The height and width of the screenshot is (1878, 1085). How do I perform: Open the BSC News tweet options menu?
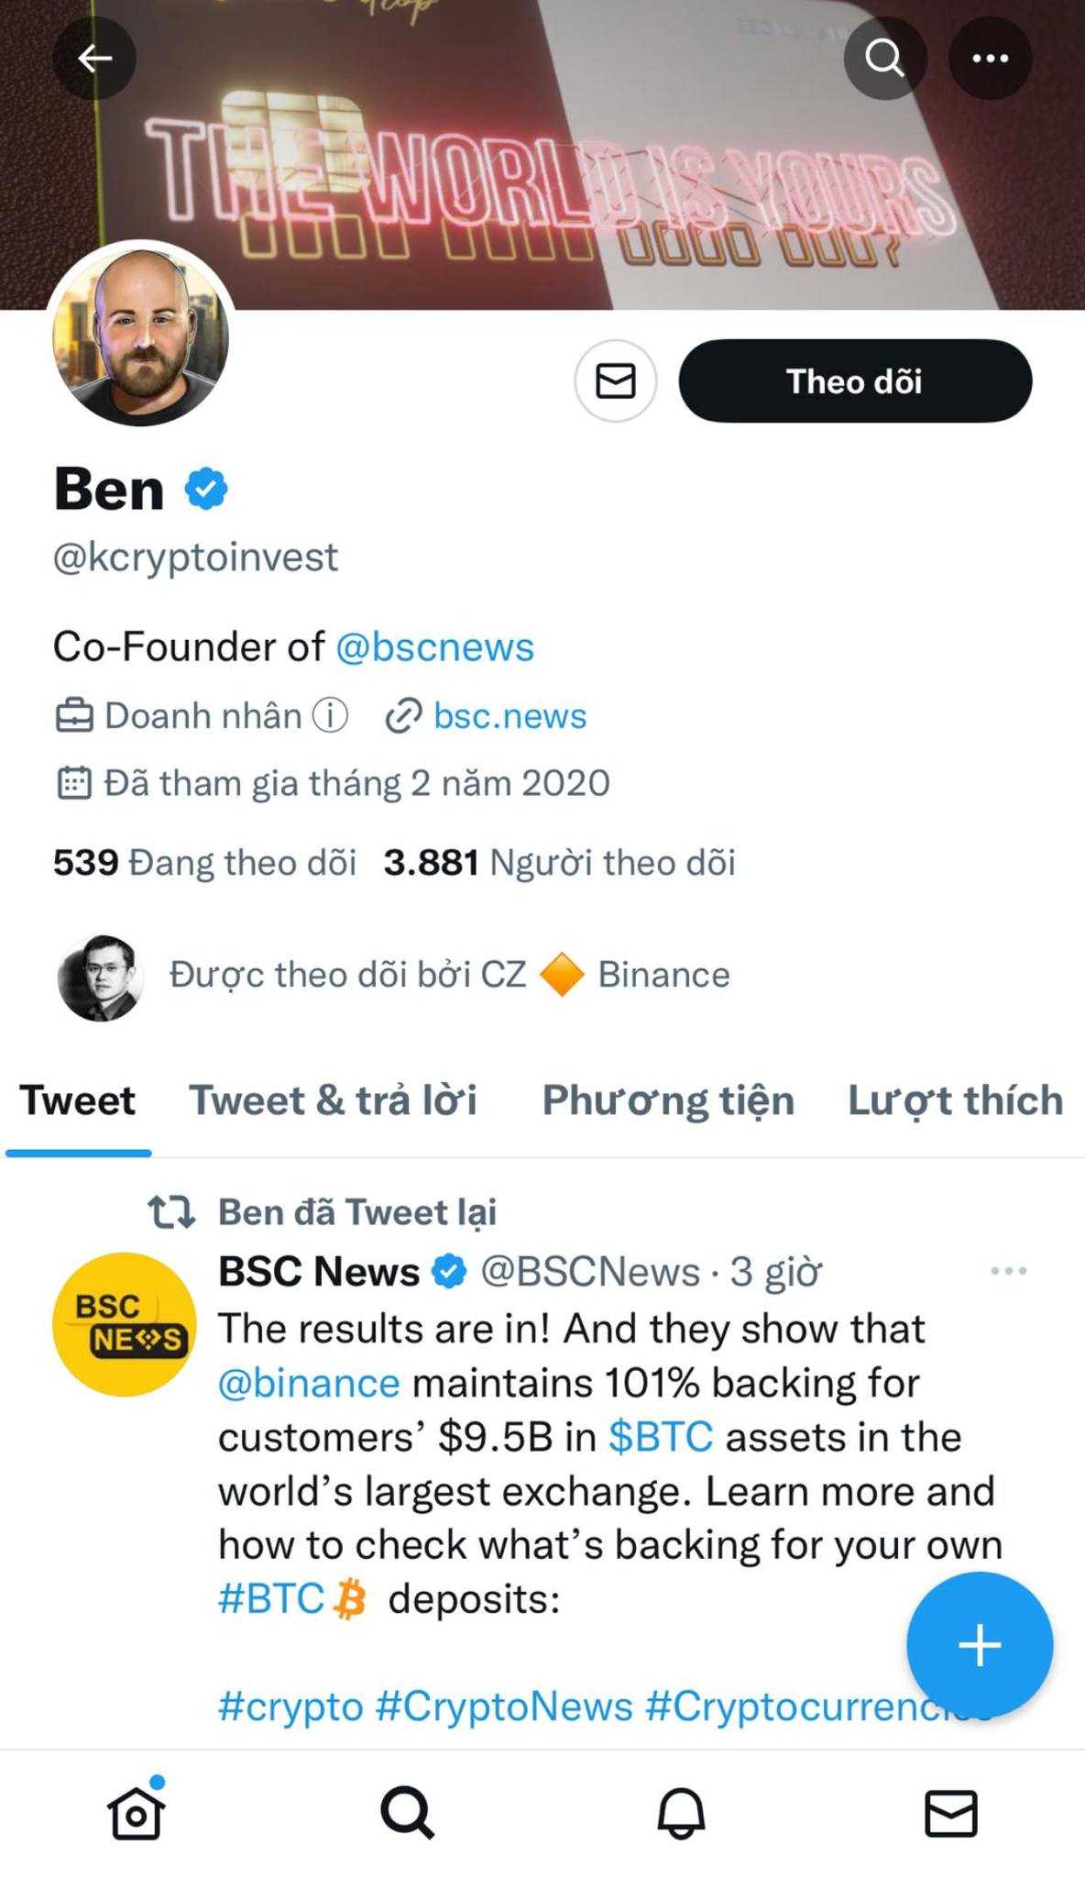[x=1008, y=1271]
